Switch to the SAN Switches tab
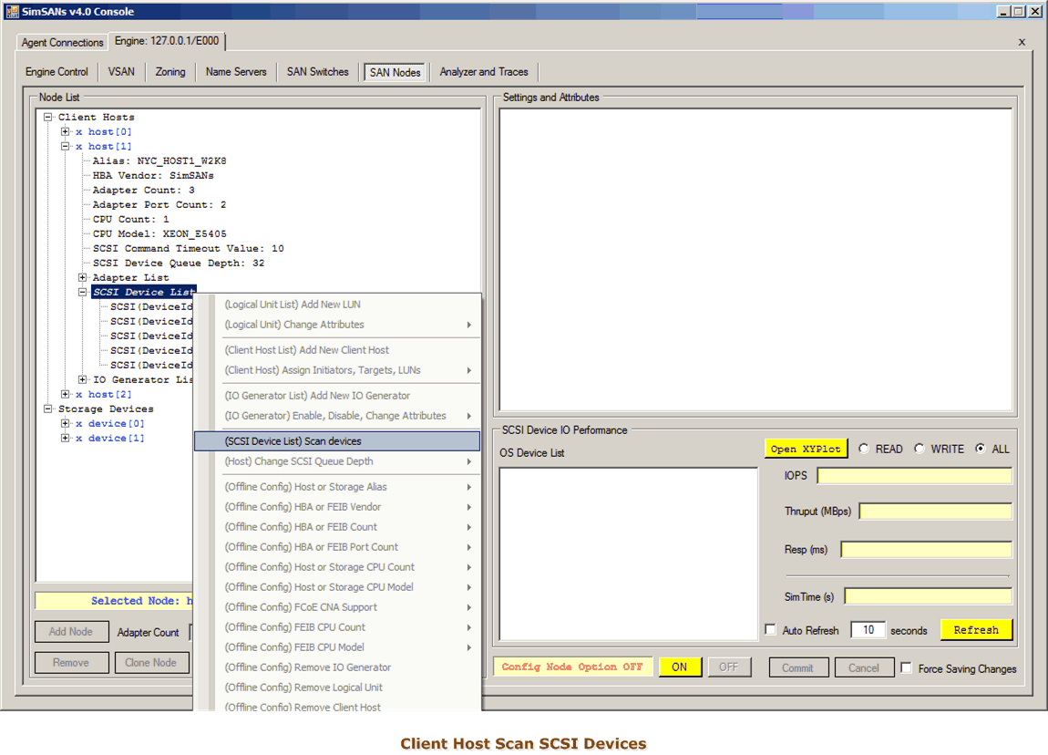Screen dimensions: 1048x755 (x=317, y=72)
